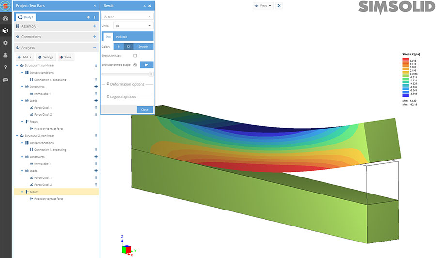436x258 pixels.
Task: Select Smooth color mode
Action: [143, 47]
